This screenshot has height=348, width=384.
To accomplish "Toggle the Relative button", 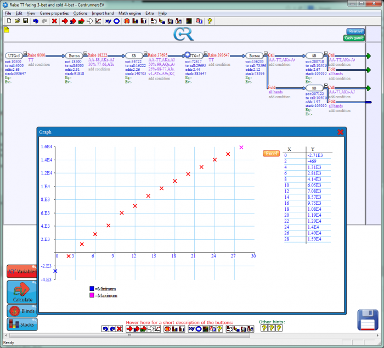I will point(355,31).
